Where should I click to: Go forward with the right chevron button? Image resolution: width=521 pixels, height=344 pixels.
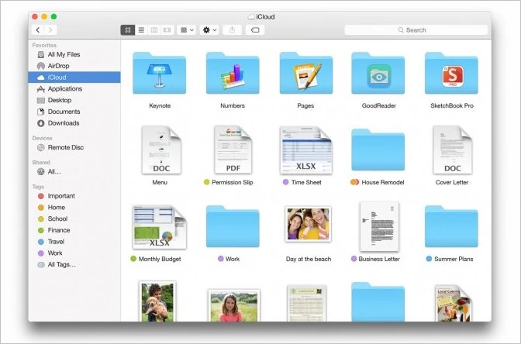click(50, 30)
